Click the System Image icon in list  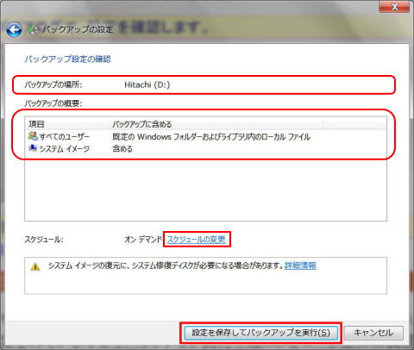tap(33, 148)
